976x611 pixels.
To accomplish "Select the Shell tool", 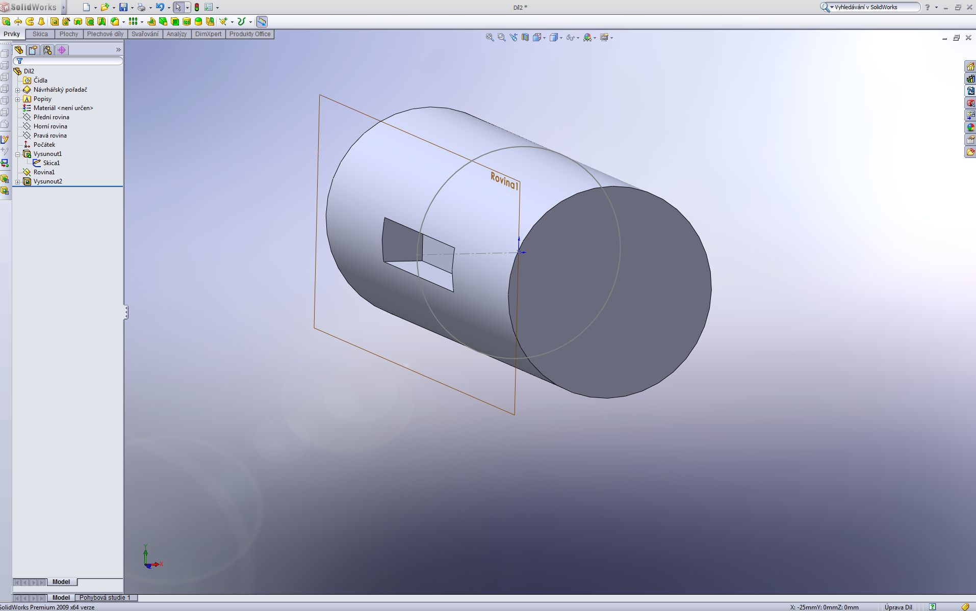I will click(175, 21).
